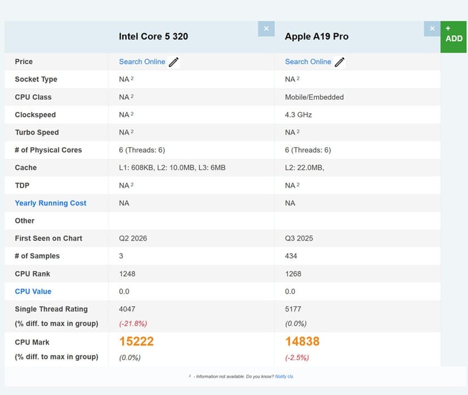This screenshot has width=468, height=395.
Task: Remove Intel Core 5 320 from comparison
Action: coord(266,29)
